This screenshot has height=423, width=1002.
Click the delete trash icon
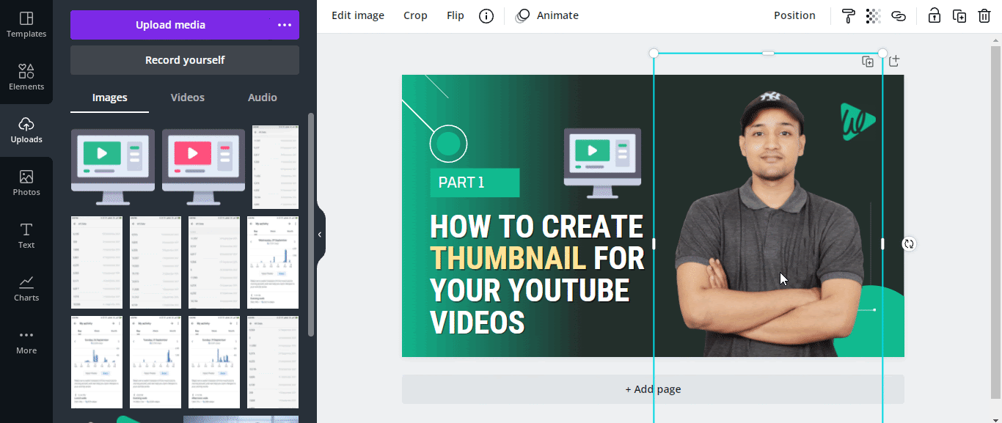984,16
